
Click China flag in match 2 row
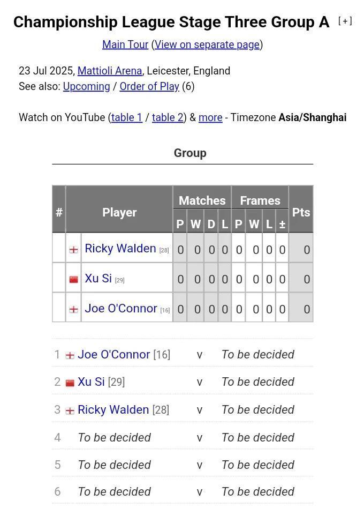[x=70, y=383]
